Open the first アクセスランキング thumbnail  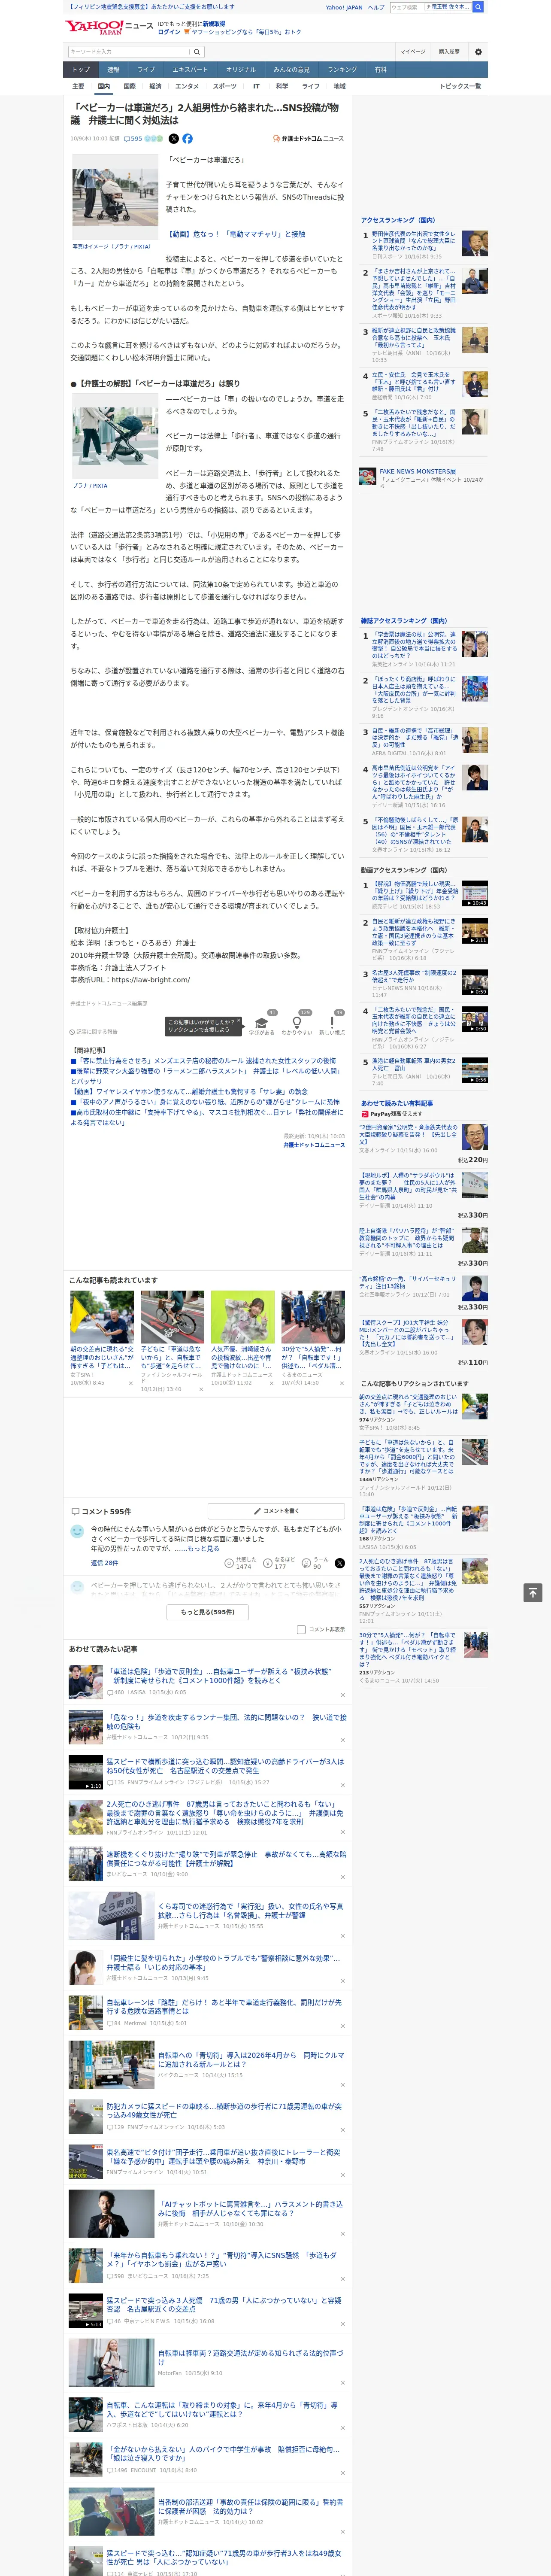[475, 242]
